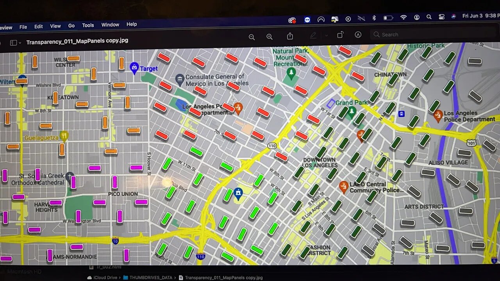The width and height of the screenshot is (500, 281).
Task: Click the PICO UNION label on map
Action: tap(123, 194)
